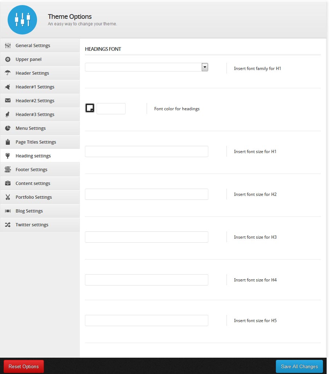Click the Theme Options blue logo
Screen dimensions: 331x374
22,20
